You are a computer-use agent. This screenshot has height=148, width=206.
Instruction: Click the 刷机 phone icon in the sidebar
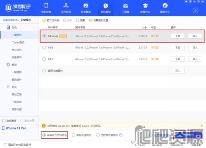pos(8,28)
